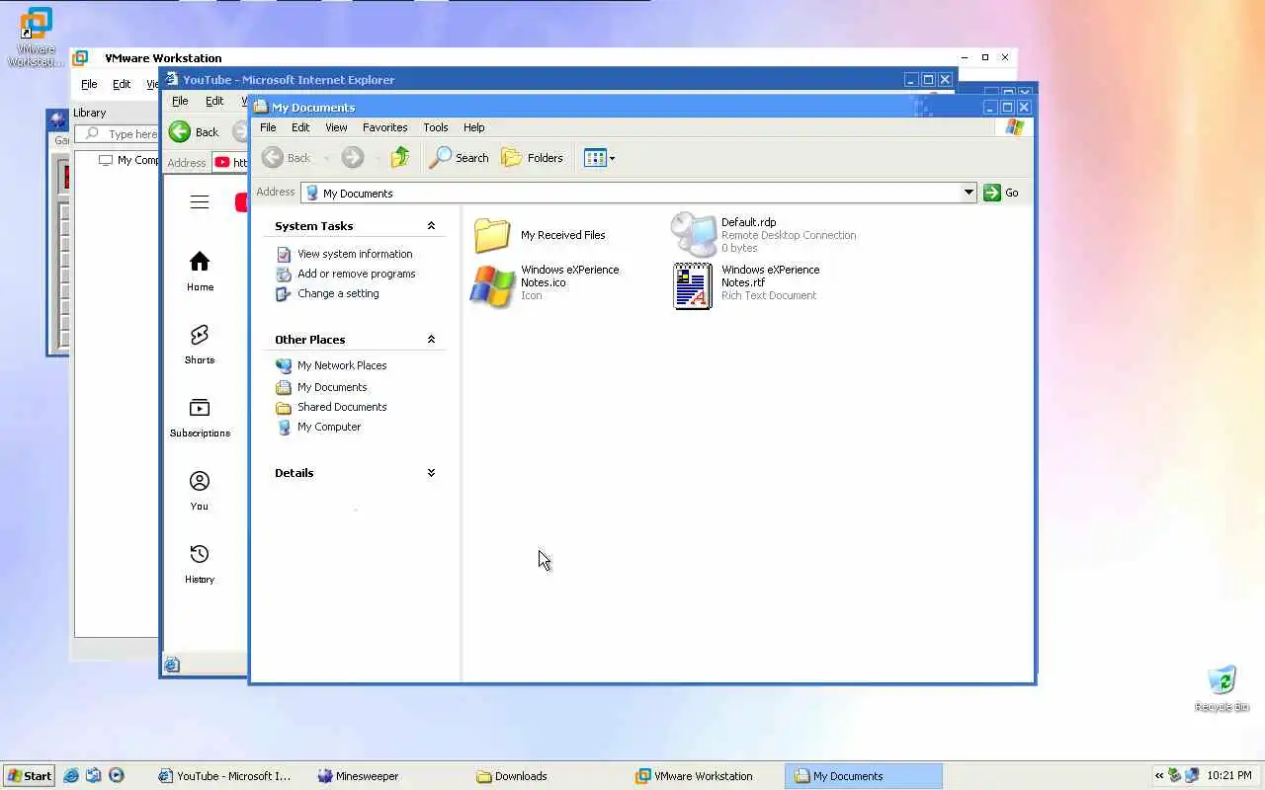The width and height of the screenshot is (1265, 790).
Task: Open My Documents link under Other Places
Action: click(332, 387)
